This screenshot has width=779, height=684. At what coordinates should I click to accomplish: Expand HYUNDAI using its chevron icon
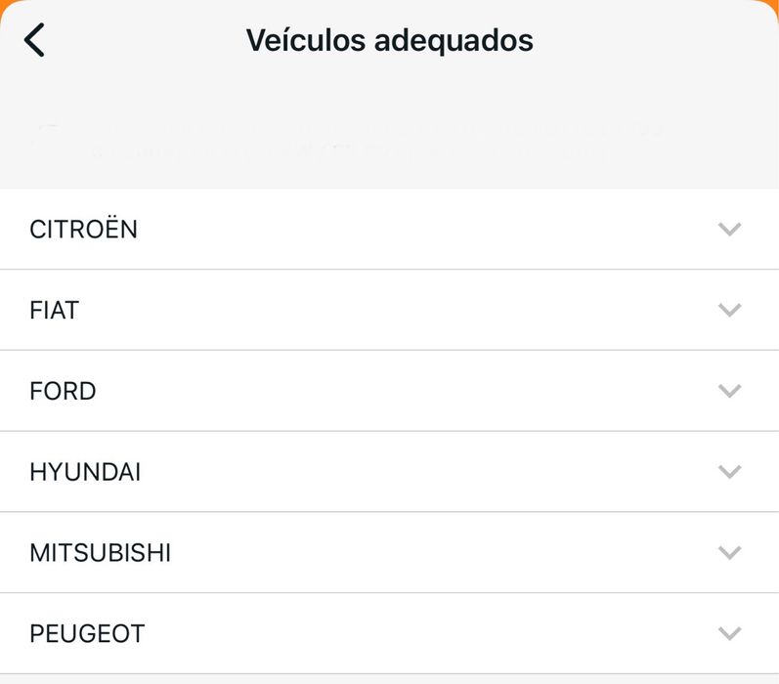(x=729, y=472)
